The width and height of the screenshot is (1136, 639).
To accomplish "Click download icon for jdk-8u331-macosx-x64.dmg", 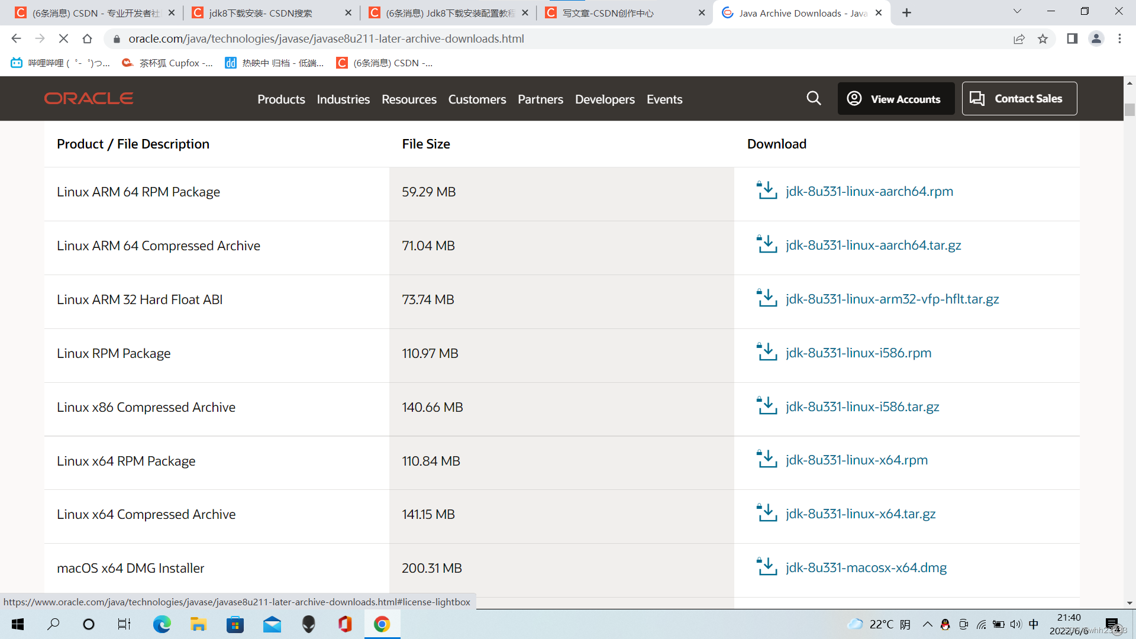I will point(767,567).
